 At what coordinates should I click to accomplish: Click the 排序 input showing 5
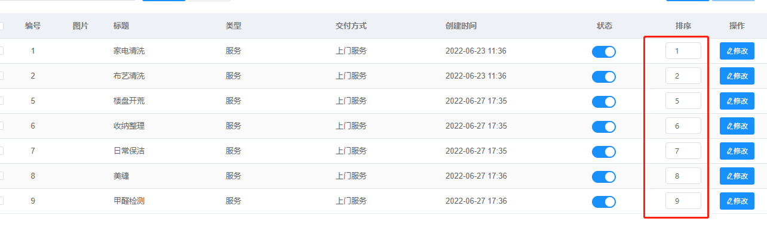click(683, 101)
